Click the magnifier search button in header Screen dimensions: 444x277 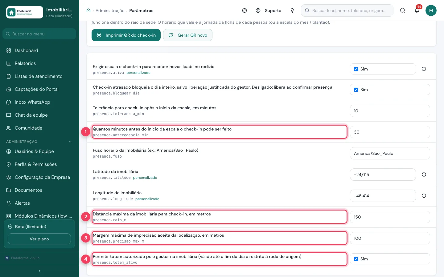[x=403, y=10]
